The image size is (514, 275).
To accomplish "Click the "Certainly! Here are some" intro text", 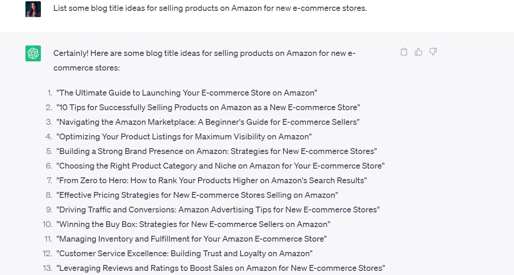I will 204,53.
